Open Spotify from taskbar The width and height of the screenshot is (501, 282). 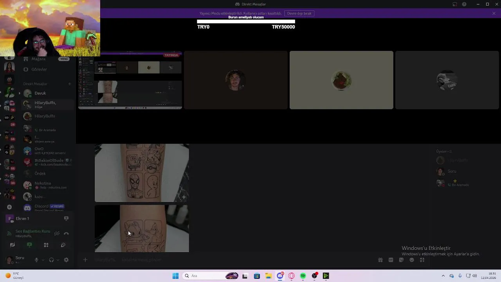tap(303, 276)
